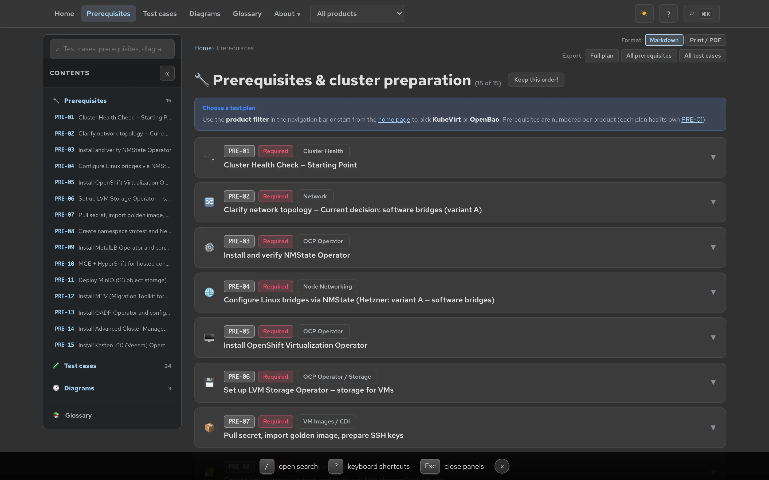Open the All products filter dropdown

357,14
